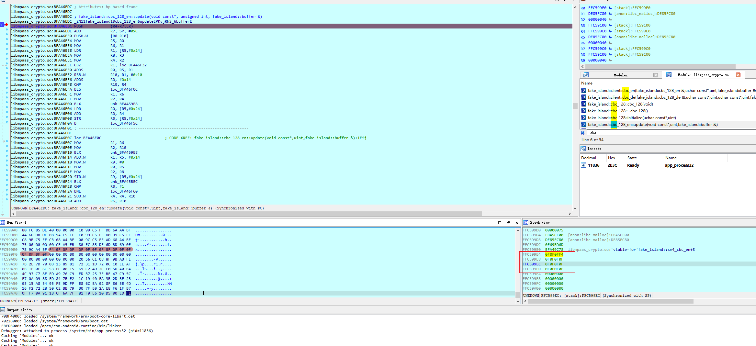Clear the cbc filter via the X icon

pyautogui.click(x=583, y=133)
